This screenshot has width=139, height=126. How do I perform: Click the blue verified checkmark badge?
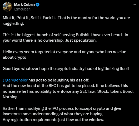[37, 5]
